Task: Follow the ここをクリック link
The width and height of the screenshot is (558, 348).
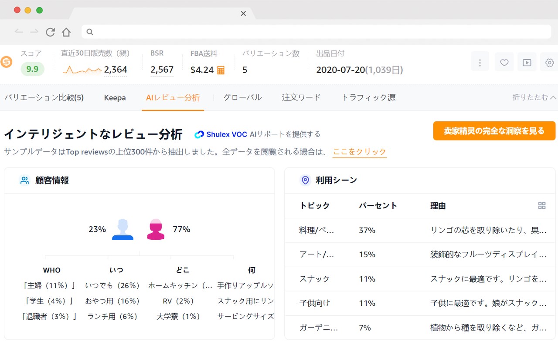Action: click(x=359, y=152)
